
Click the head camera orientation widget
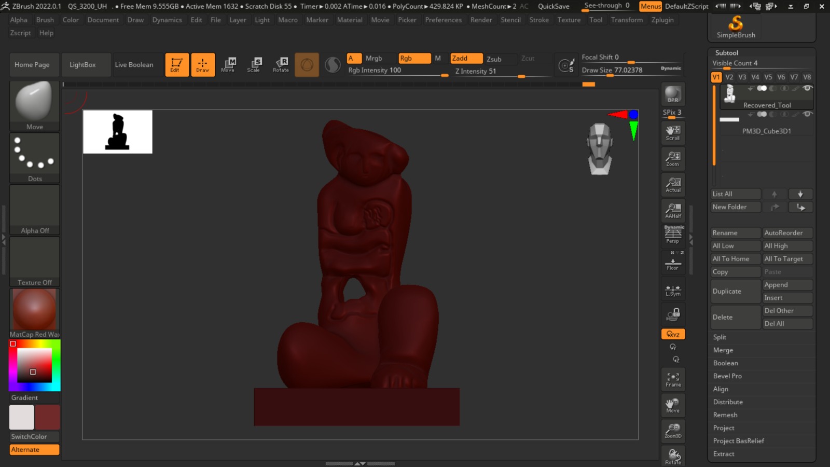[600, 148]
